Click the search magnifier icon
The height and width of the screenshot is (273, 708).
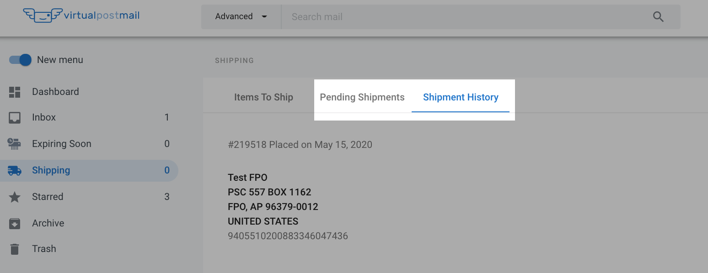coord(658,17)
